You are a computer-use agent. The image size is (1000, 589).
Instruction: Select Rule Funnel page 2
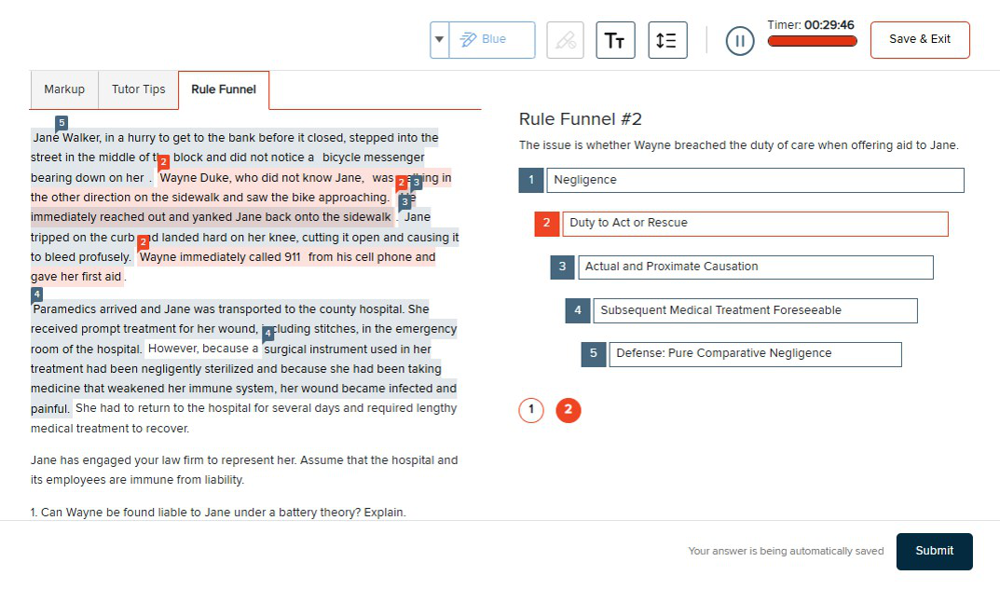pyautogui.click(x=568, y=410)
